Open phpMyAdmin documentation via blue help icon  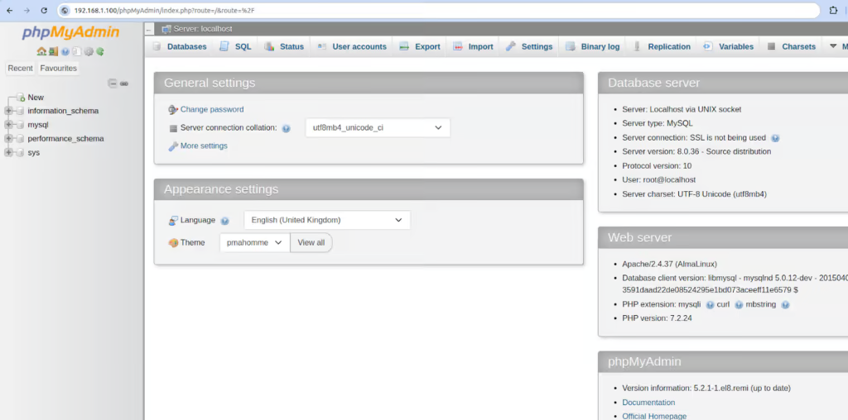point(65,51)
